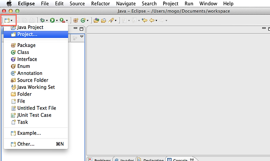Click the Open Task folder toolbar icon
Image resolution: width=270 pixels, height=161 pixels.
103,20
